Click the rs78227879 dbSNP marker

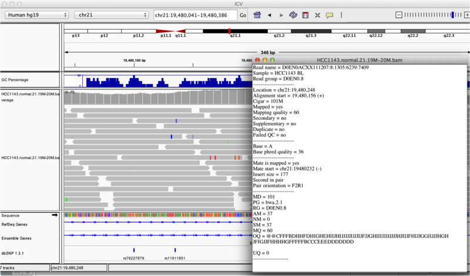pyautogui.click(x=134, y=250)
